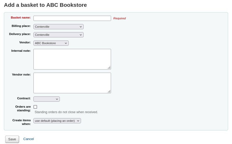232x144 pixels.
Task: Grab the Internal note resize handle
Action: click(109, 67)
